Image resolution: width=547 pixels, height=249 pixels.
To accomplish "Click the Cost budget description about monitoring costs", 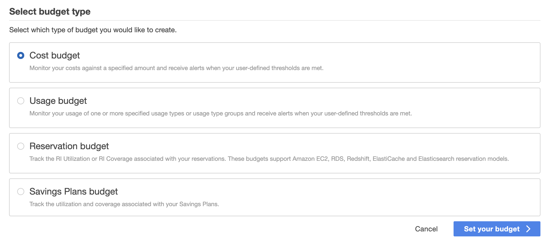I will (x=176, y=68).
